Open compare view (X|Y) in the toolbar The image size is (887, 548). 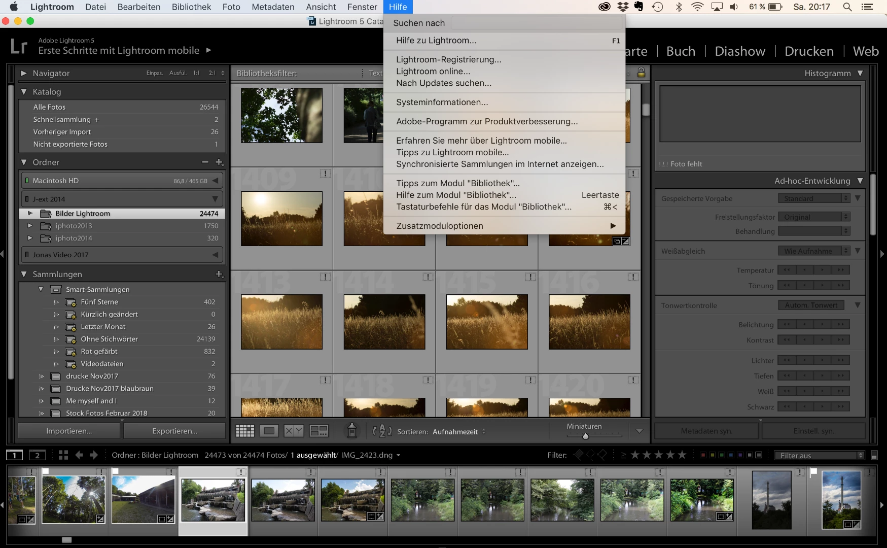(294, 431)
